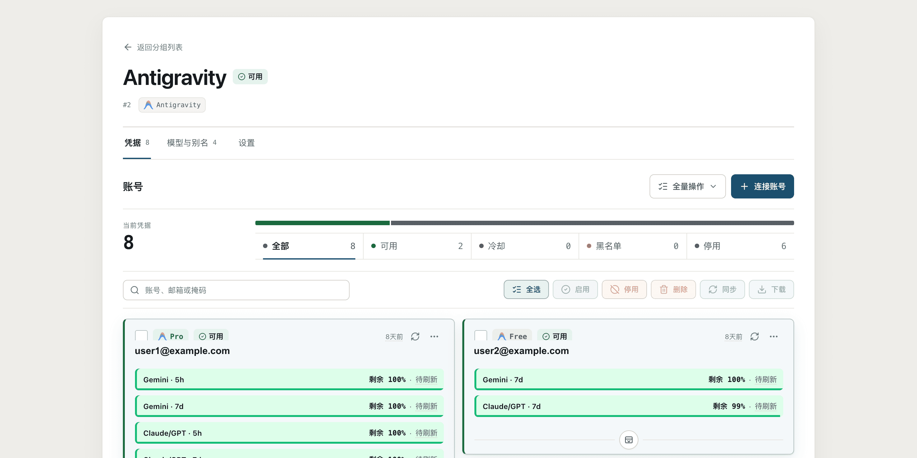Filter credentials by 全部
Viewport: 917px width, 458px height.
point(309,246)
